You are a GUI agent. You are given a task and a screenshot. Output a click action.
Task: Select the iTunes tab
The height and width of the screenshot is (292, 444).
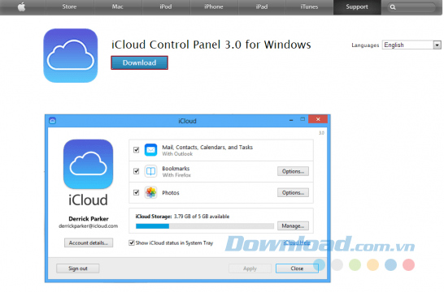tap(309, 6)
